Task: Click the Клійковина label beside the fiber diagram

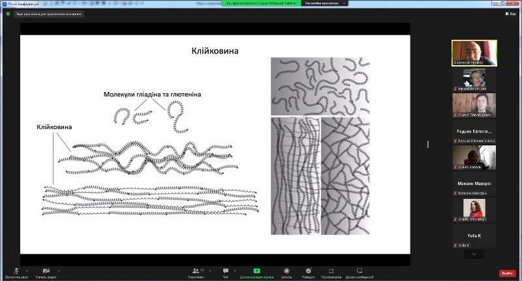Action: (x=54, y=127)
